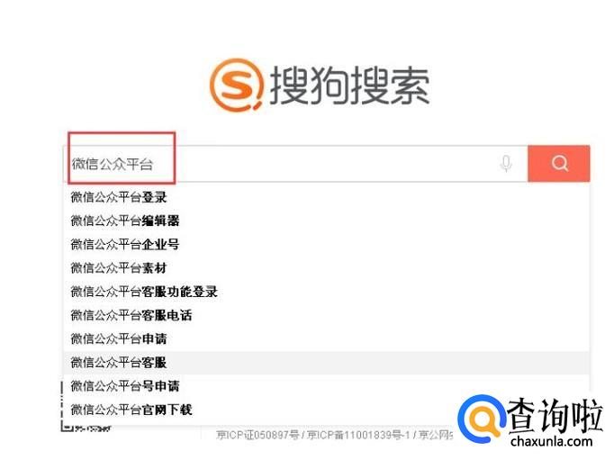Activate the microphone voice search icon
The image size is (614, 469).
[506, 164]
